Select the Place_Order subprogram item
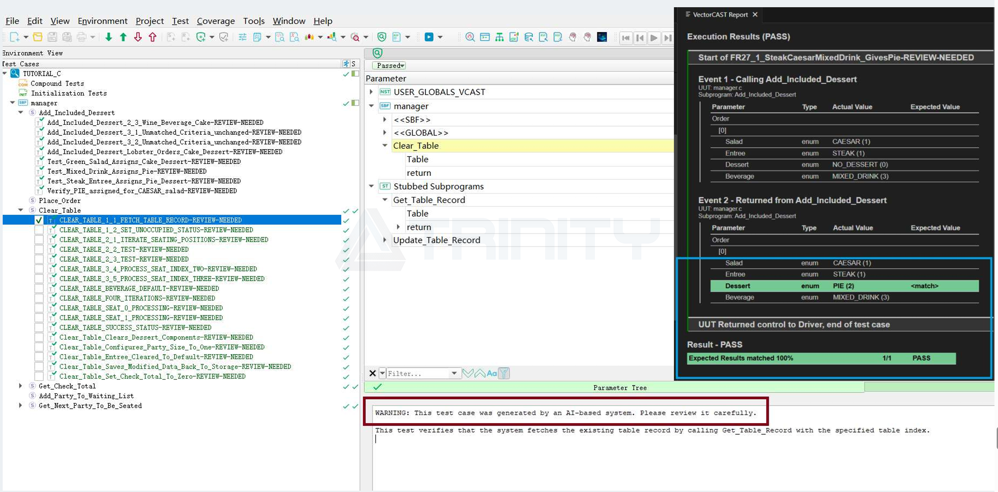Screen dimensions: 998x492 pyautogui.click(x=60, y=200)
